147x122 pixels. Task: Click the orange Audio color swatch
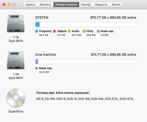69,31
